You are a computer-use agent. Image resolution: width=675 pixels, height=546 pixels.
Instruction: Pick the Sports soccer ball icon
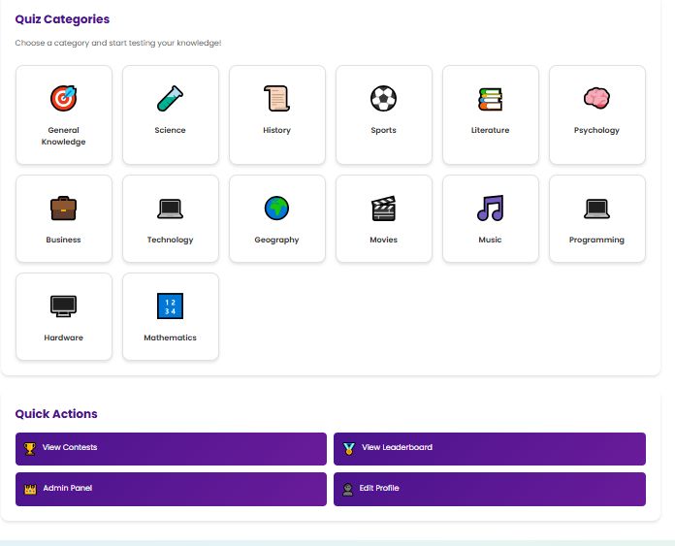point(383,98)
